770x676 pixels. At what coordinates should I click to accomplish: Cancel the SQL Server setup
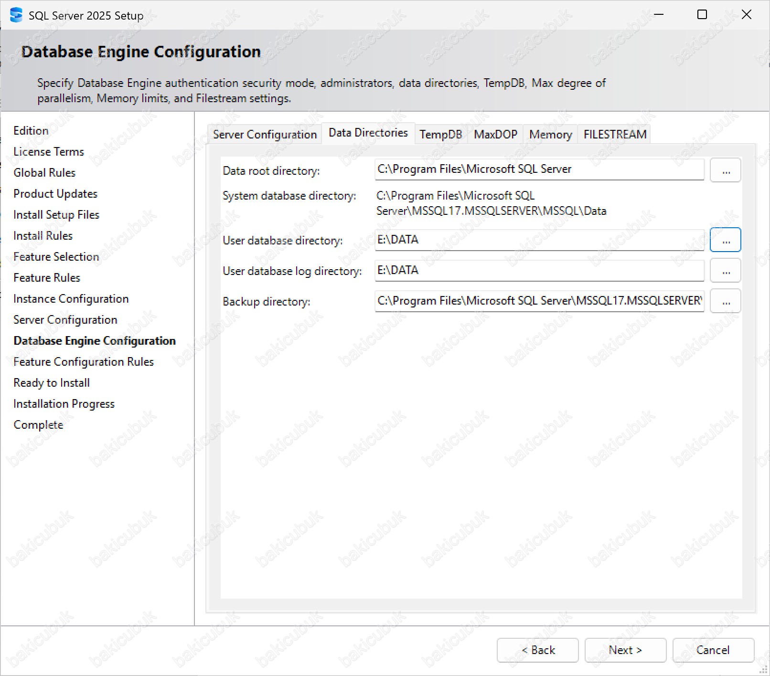pyautogui.click(x=713, y=650)
